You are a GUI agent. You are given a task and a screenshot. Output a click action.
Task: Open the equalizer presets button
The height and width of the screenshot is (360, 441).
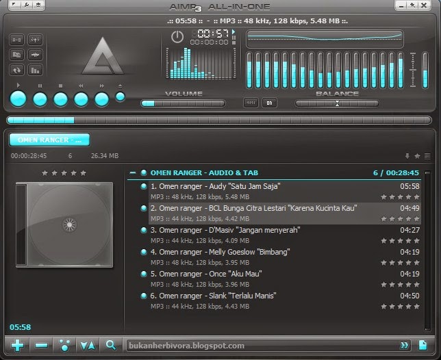click(x=251, y=103)
